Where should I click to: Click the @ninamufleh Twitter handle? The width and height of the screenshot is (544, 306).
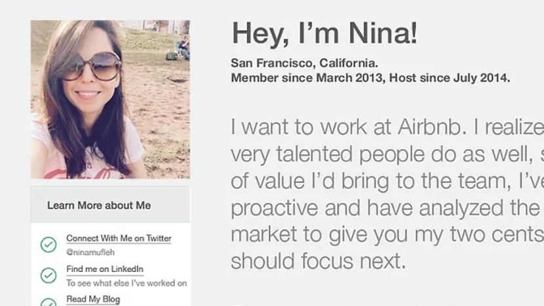tap(90, 252)
